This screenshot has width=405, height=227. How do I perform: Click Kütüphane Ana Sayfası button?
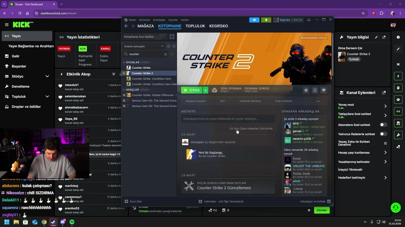tap(145, 37)
